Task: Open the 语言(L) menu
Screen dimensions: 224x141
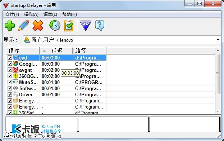Action: pyautogui.click(x=50, y=14)
